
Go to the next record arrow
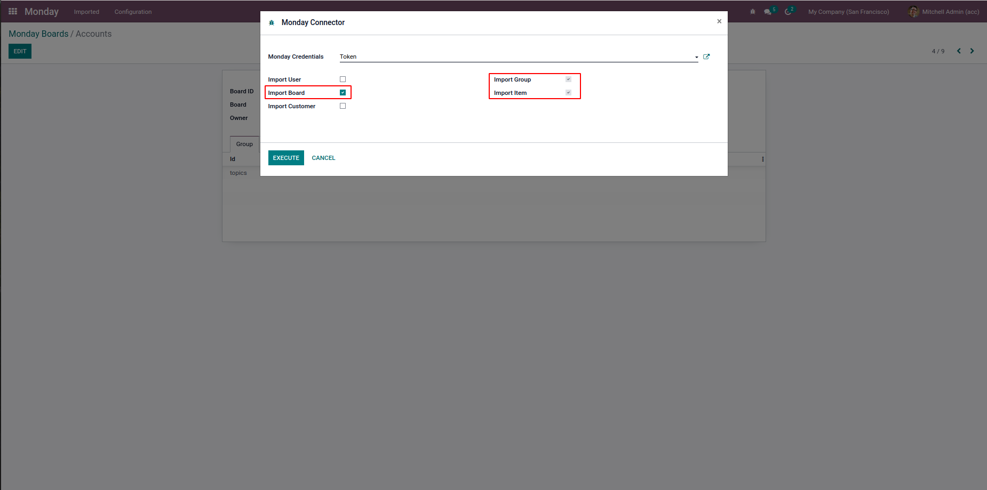[x=972, y=51]
